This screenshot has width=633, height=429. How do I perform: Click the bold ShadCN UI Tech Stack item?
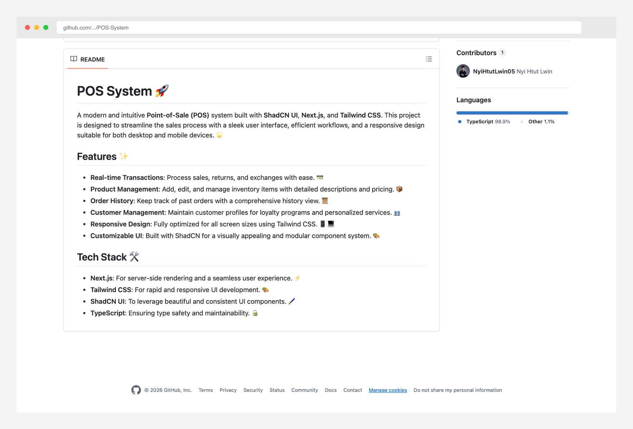(107, 301)
